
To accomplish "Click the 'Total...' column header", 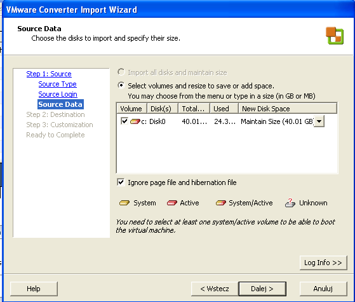I will click(x=194, y=108).
